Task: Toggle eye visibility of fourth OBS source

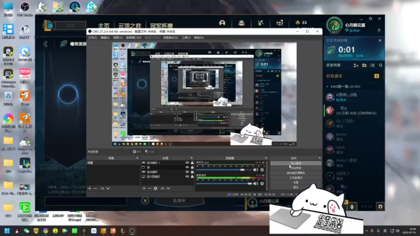Action: click(x=187, y=176)
